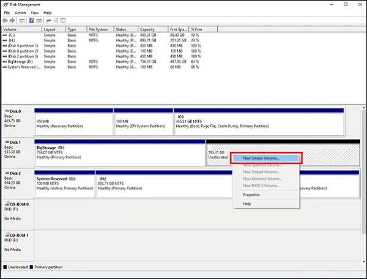The image size is (367, 279).
Task: Choose New Simple Volume from context menu
Action: pyautogui.click(x=265, y=158)
